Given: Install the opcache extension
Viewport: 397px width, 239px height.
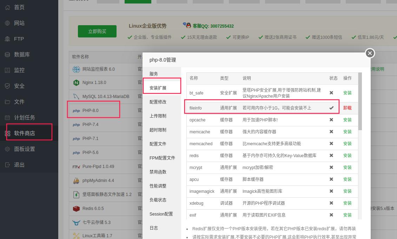Looking at the screenshot, I should coord(347,120).
